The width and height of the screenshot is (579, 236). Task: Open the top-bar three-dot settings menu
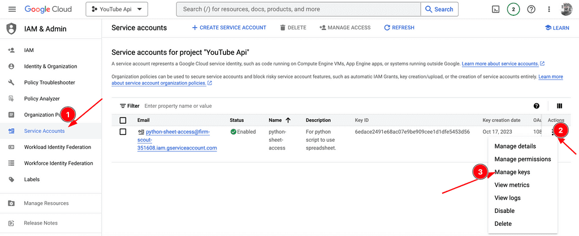click(549, 9)
